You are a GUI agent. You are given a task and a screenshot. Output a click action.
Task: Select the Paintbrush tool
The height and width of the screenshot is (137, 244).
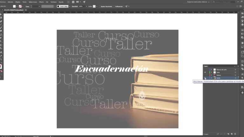tap(1, 28)
